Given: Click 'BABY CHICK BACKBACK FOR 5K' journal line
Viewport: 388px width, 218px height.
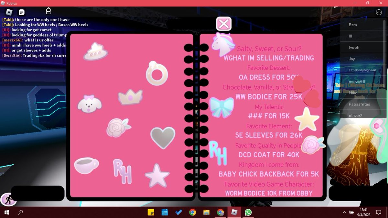Looking at the screenshot, I should coord(269,174).
